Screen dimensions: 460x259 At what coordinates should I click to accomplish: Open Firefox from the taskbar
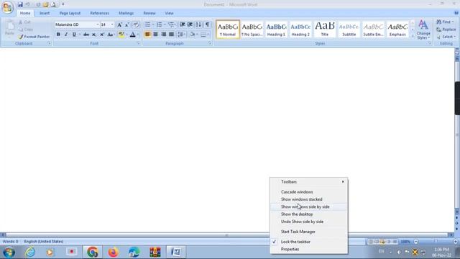pos(113,252)
